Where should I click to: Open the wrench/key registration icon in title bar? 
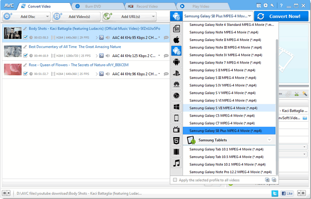[272, 6]
